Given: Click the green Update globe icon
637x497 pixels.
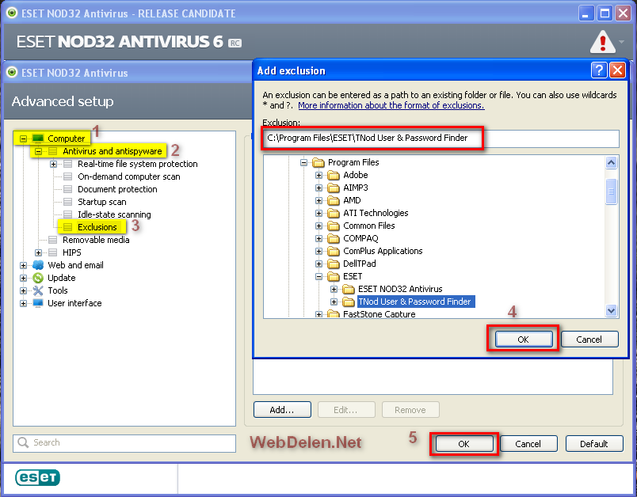Looking at the screenshot, I should click(x=38, y=278).
